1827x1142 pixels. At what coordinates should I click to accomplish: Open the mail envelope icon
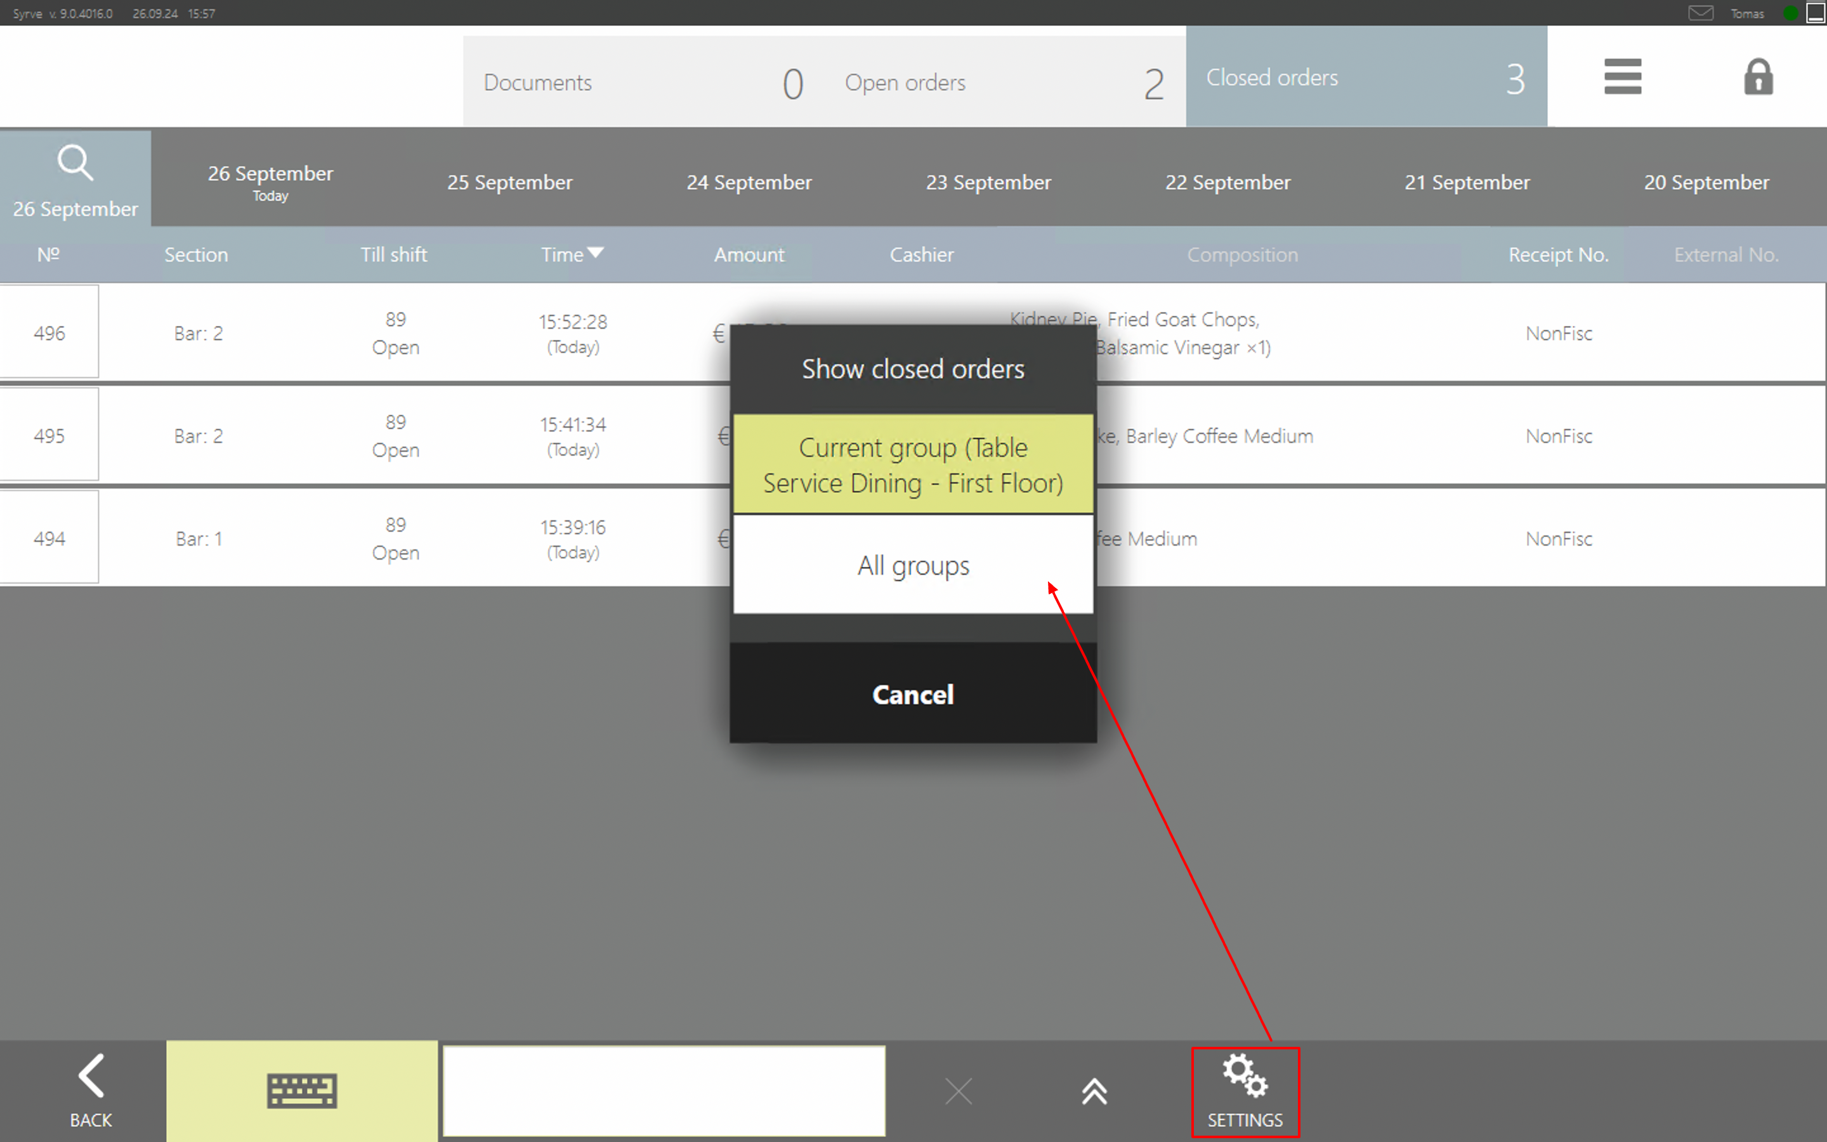tap(1700, 13)
